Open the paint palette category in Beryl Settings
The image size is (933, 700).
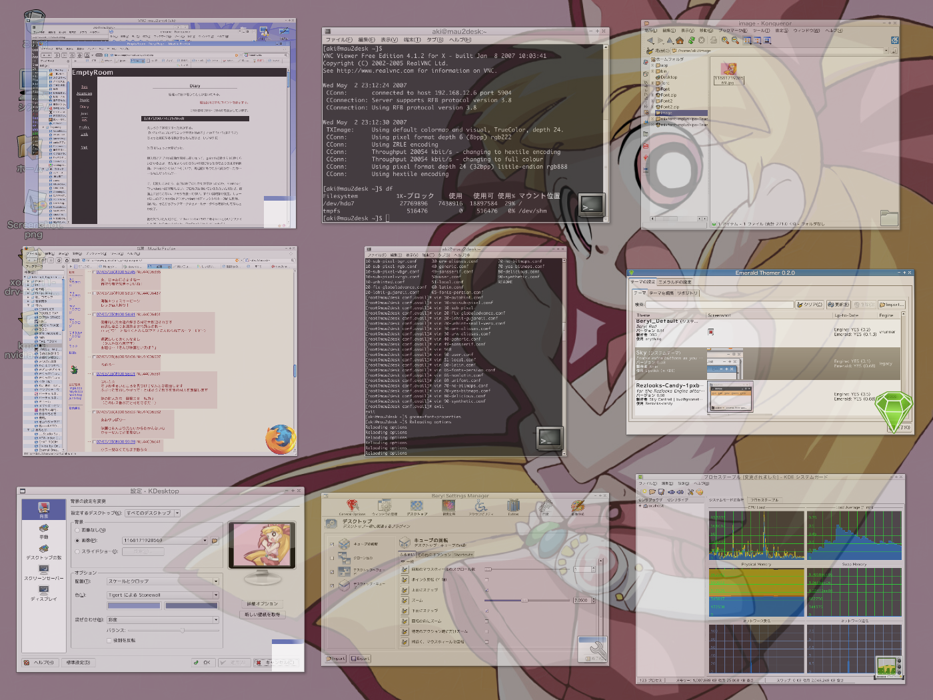(578, 507)
